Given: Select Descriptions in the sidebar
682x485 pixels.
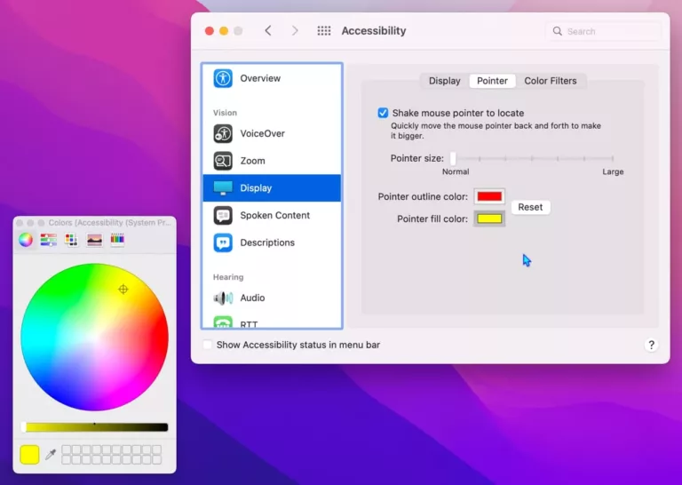Looking at the screenshot, I should point(272,242).
